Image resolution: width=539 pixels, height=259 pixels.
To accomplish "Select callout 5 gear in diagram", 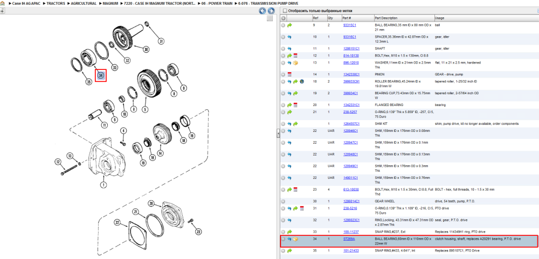I will coord(146,110).
